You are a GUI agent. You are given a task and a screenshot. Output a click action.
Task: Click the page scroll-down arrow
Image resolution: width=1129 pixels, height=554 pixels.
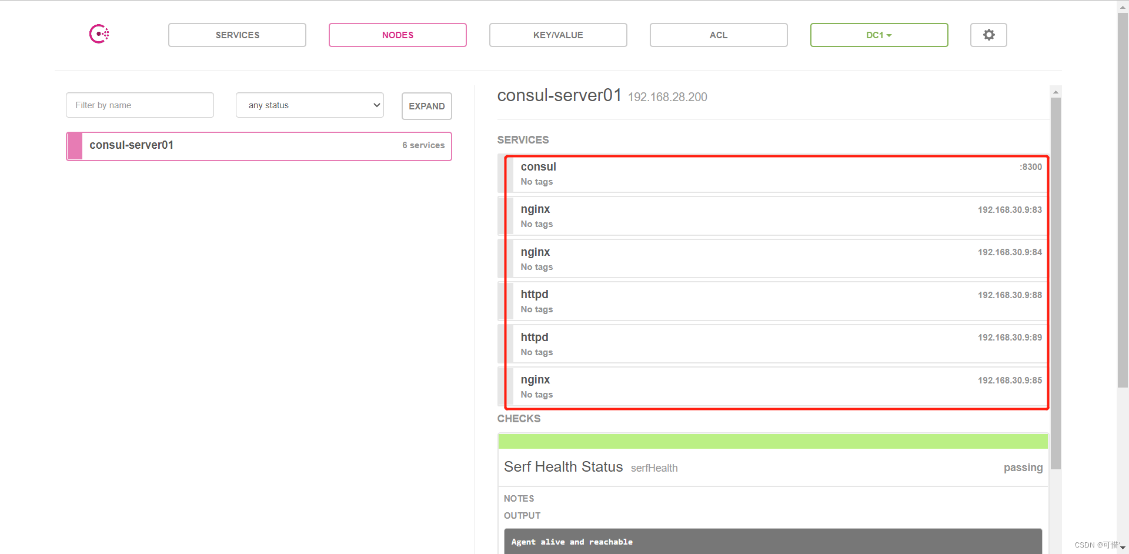(x=1123, y=548)
